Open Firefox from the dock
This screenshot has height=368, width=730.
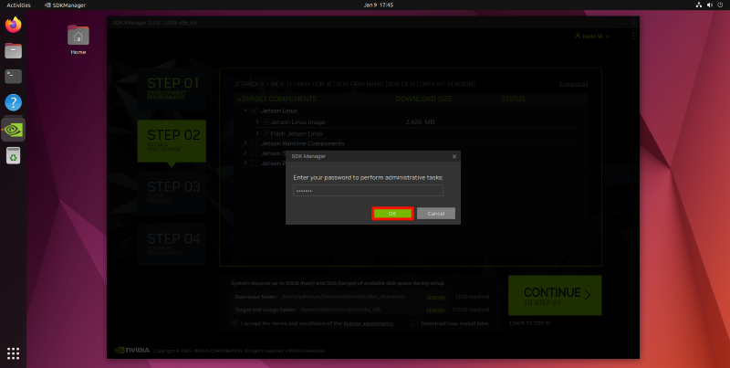13,26
